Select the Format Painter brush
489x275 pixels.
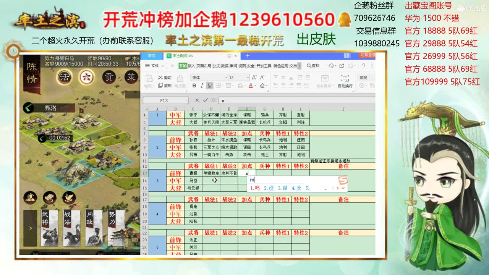click(x=180, y=78)
